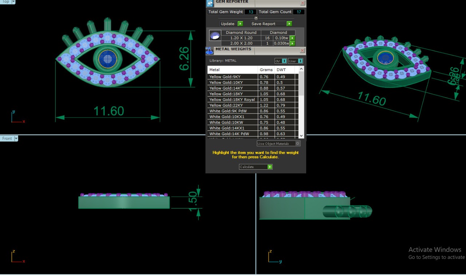Enable Use Object Materials option

pos(297,144)
